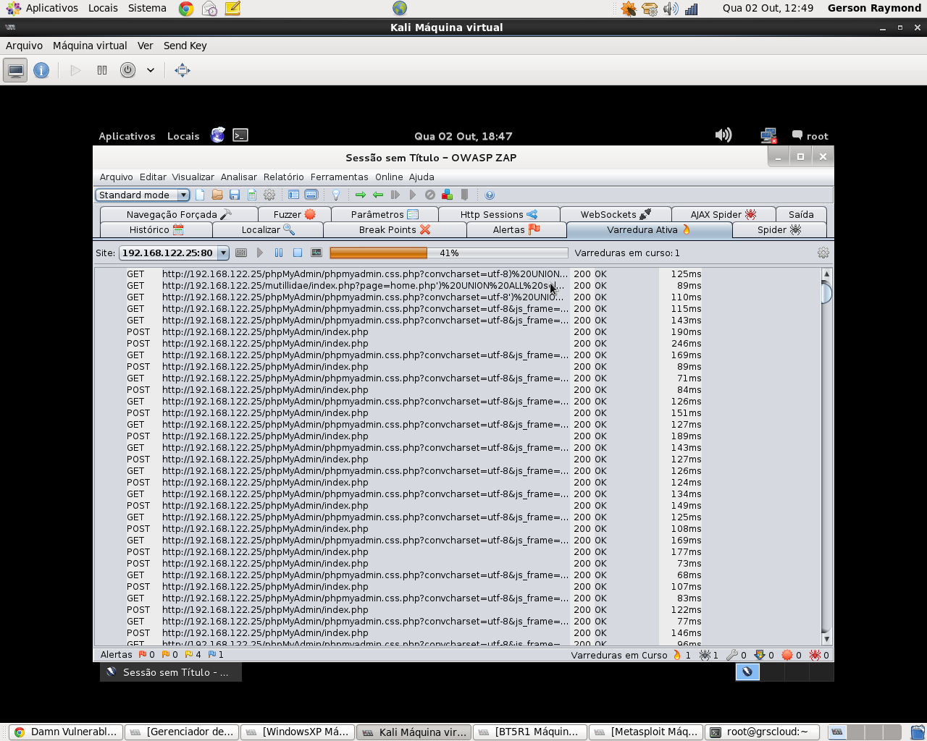
Task: Open help via blue question mark icon
Action: tap(490, 195)
